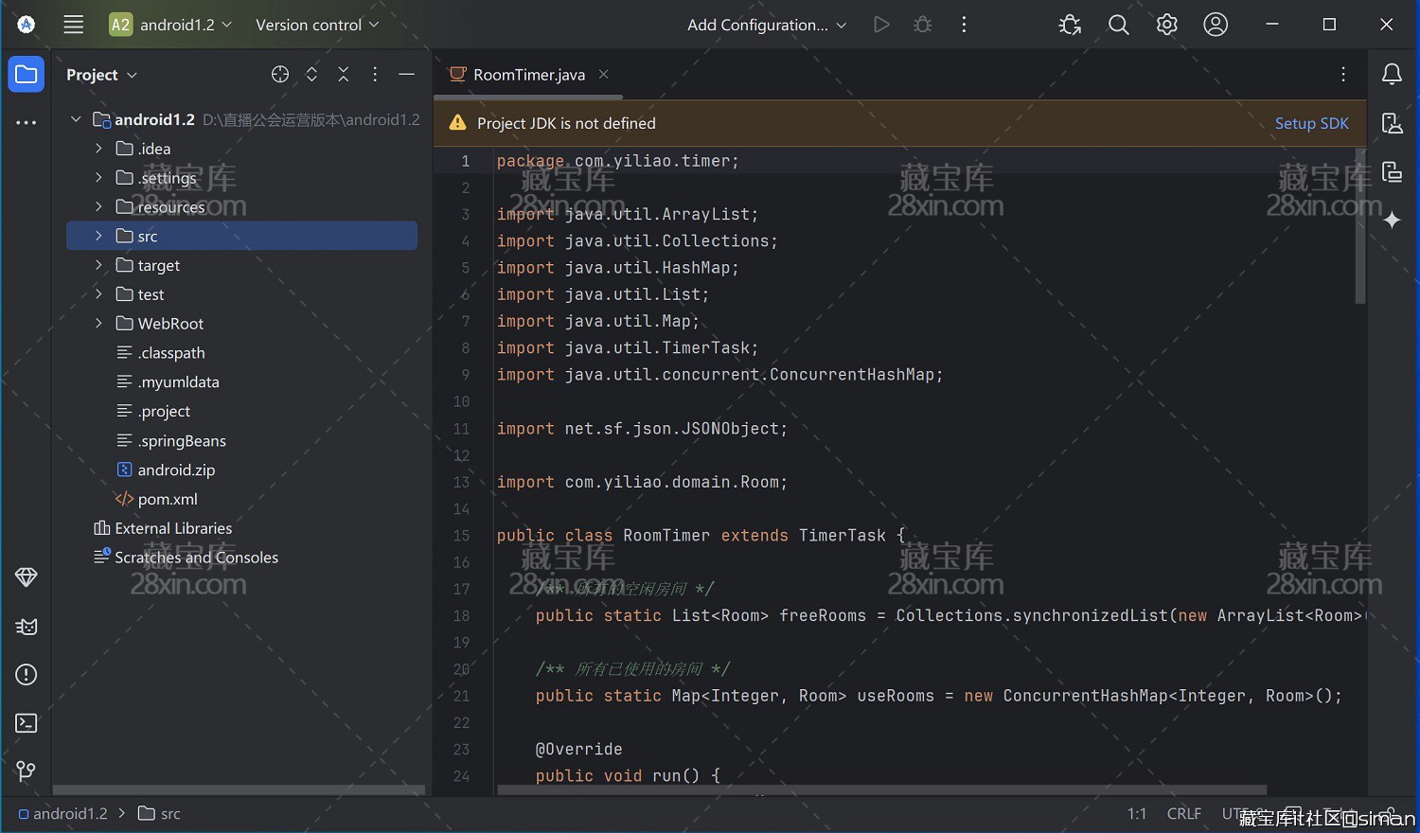This screenshot has height=833, width=1420.
Task: Click line number 15 in gutter
Action: coord(461,536)
